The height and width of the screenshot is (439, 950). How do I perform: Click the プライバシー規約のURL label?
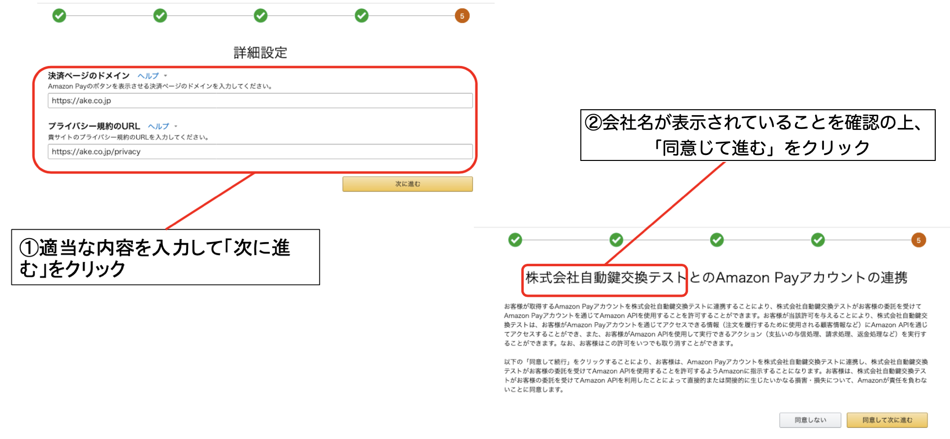(x=94, y=126)
